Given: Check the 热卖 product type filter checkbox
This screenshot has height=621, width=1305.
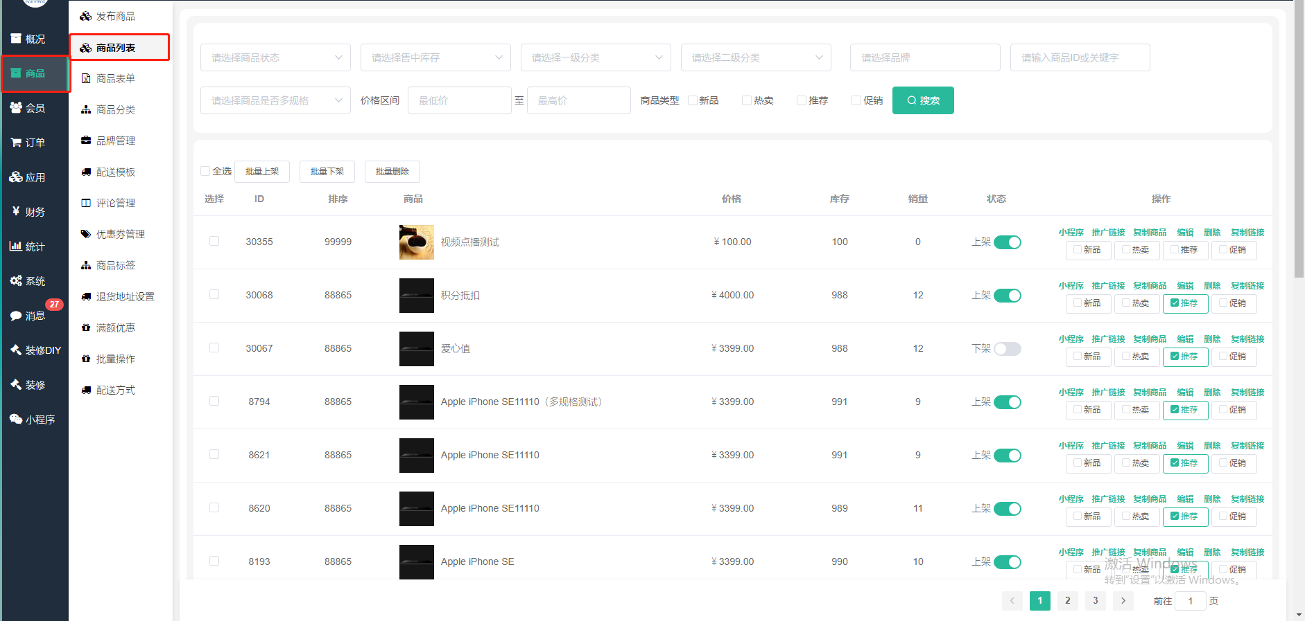Looking at the screenshot, I should click(x=747, y=100).
